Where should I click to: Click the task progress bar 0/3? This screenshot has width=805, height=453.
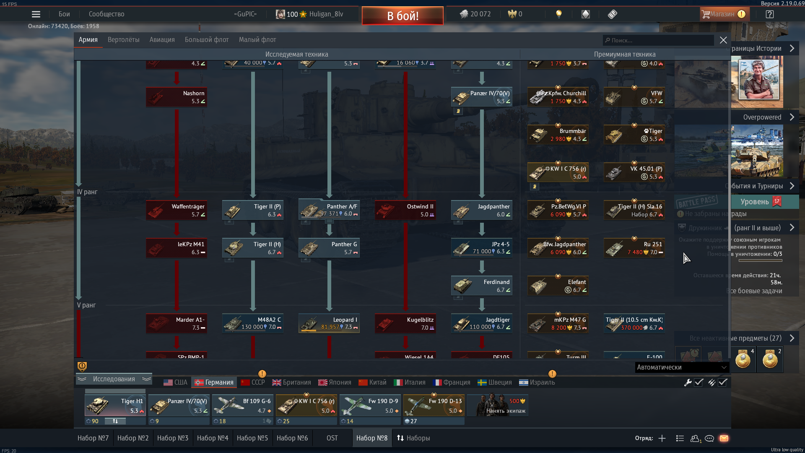(x=760, y=261)
